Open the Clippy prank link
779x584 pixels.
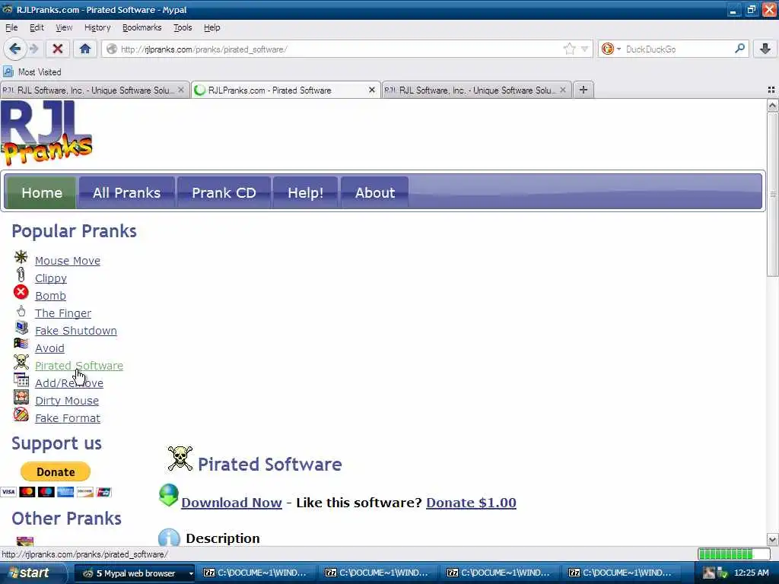coord(51,278)
